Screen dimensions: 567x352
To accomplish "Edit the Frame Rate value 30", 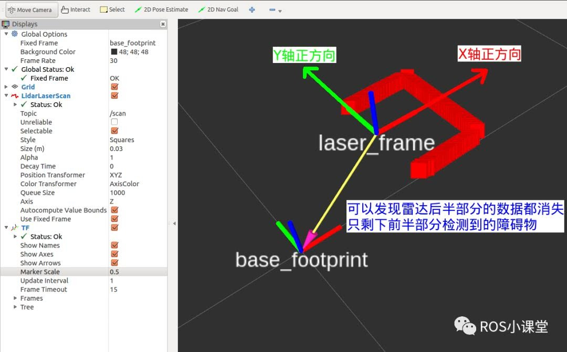I will [x=113, y=61].
